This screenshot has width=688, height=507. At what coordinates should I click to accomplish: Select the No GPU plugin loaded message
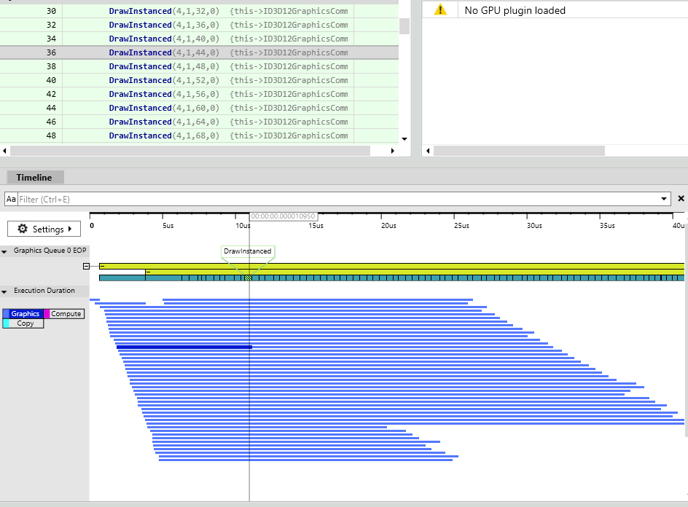515,10
